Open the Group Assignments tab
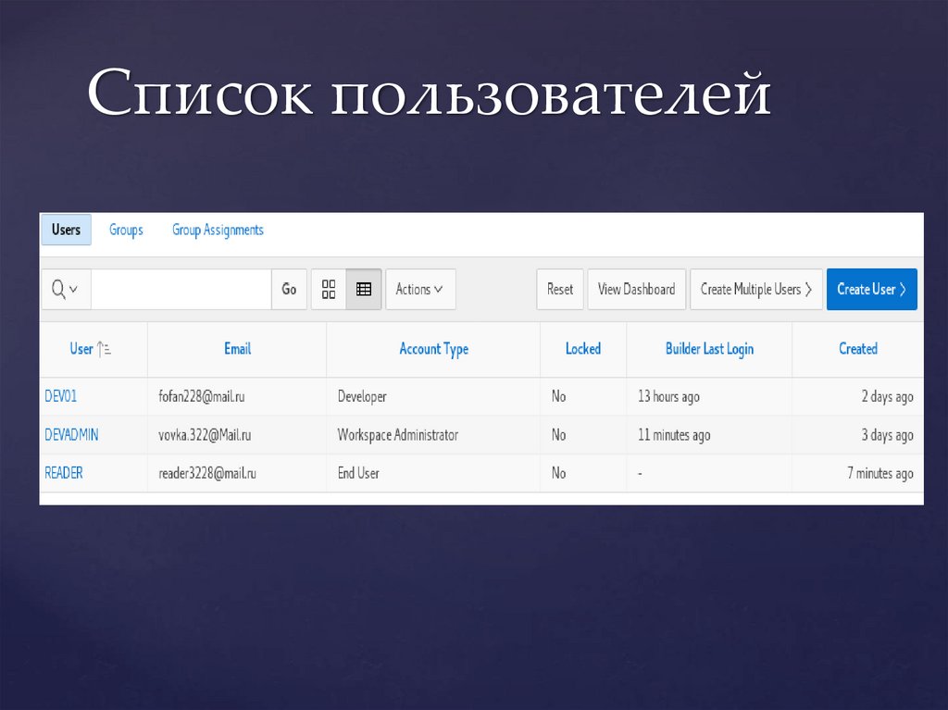Image resolution: width=948 pixels, height=710 pixels. 218,230
